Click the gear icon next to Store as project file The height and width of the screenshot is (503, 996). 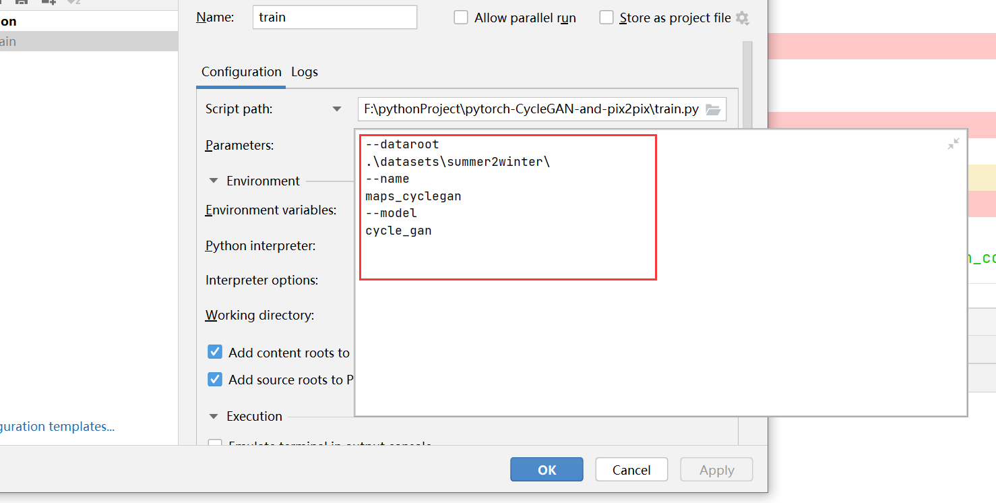tap(743, 18)
